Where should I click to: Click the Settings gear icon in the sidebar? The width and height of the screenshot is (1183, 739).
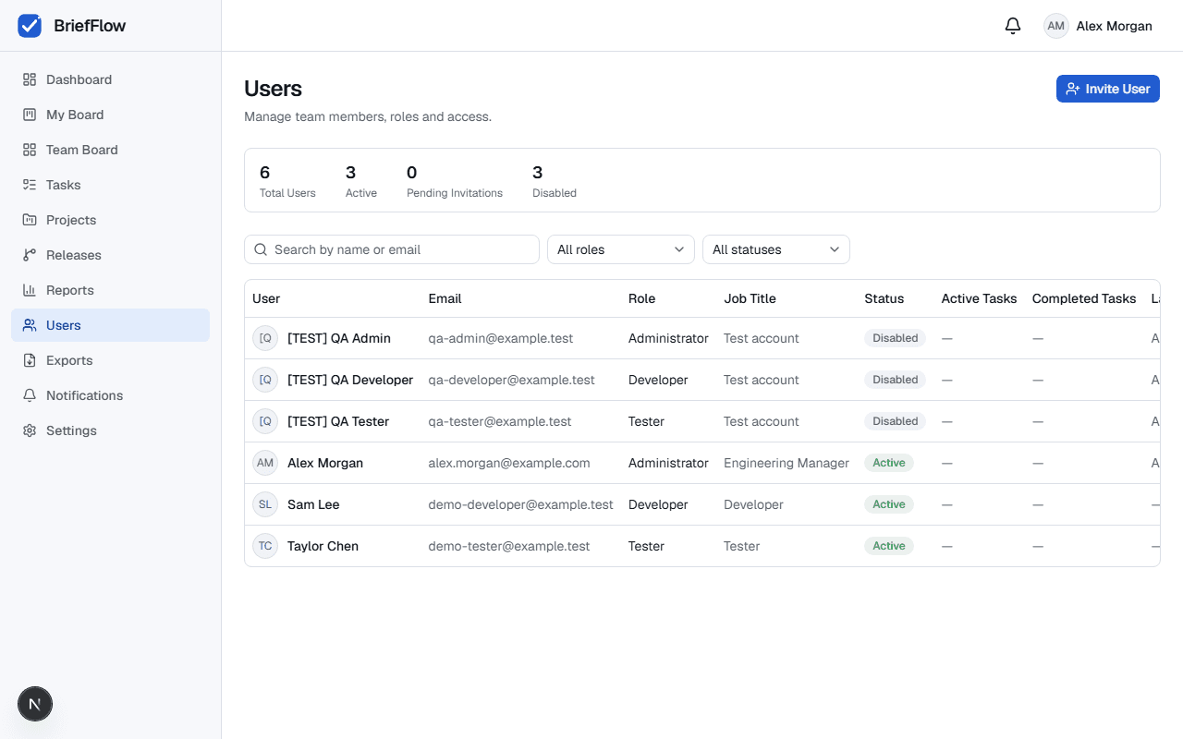30,430
